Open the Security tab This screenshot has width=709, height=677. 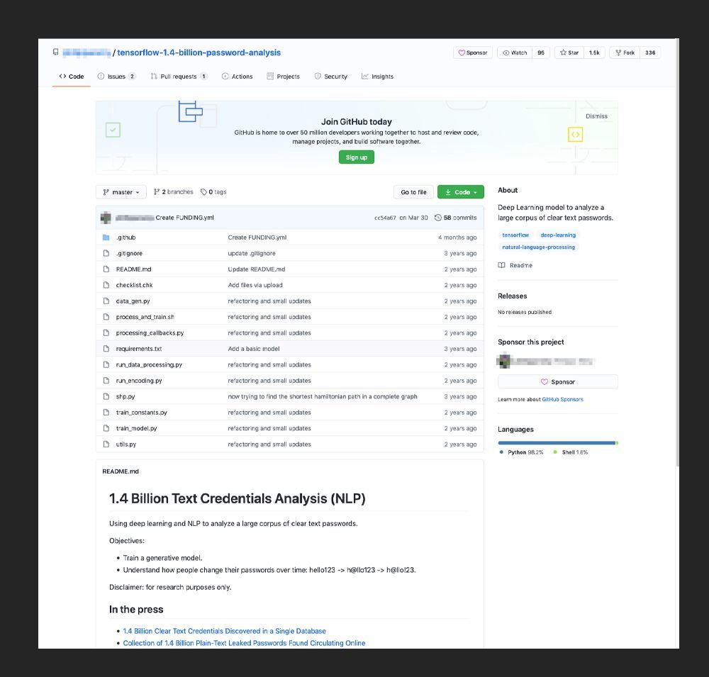(x=331, y=77)
